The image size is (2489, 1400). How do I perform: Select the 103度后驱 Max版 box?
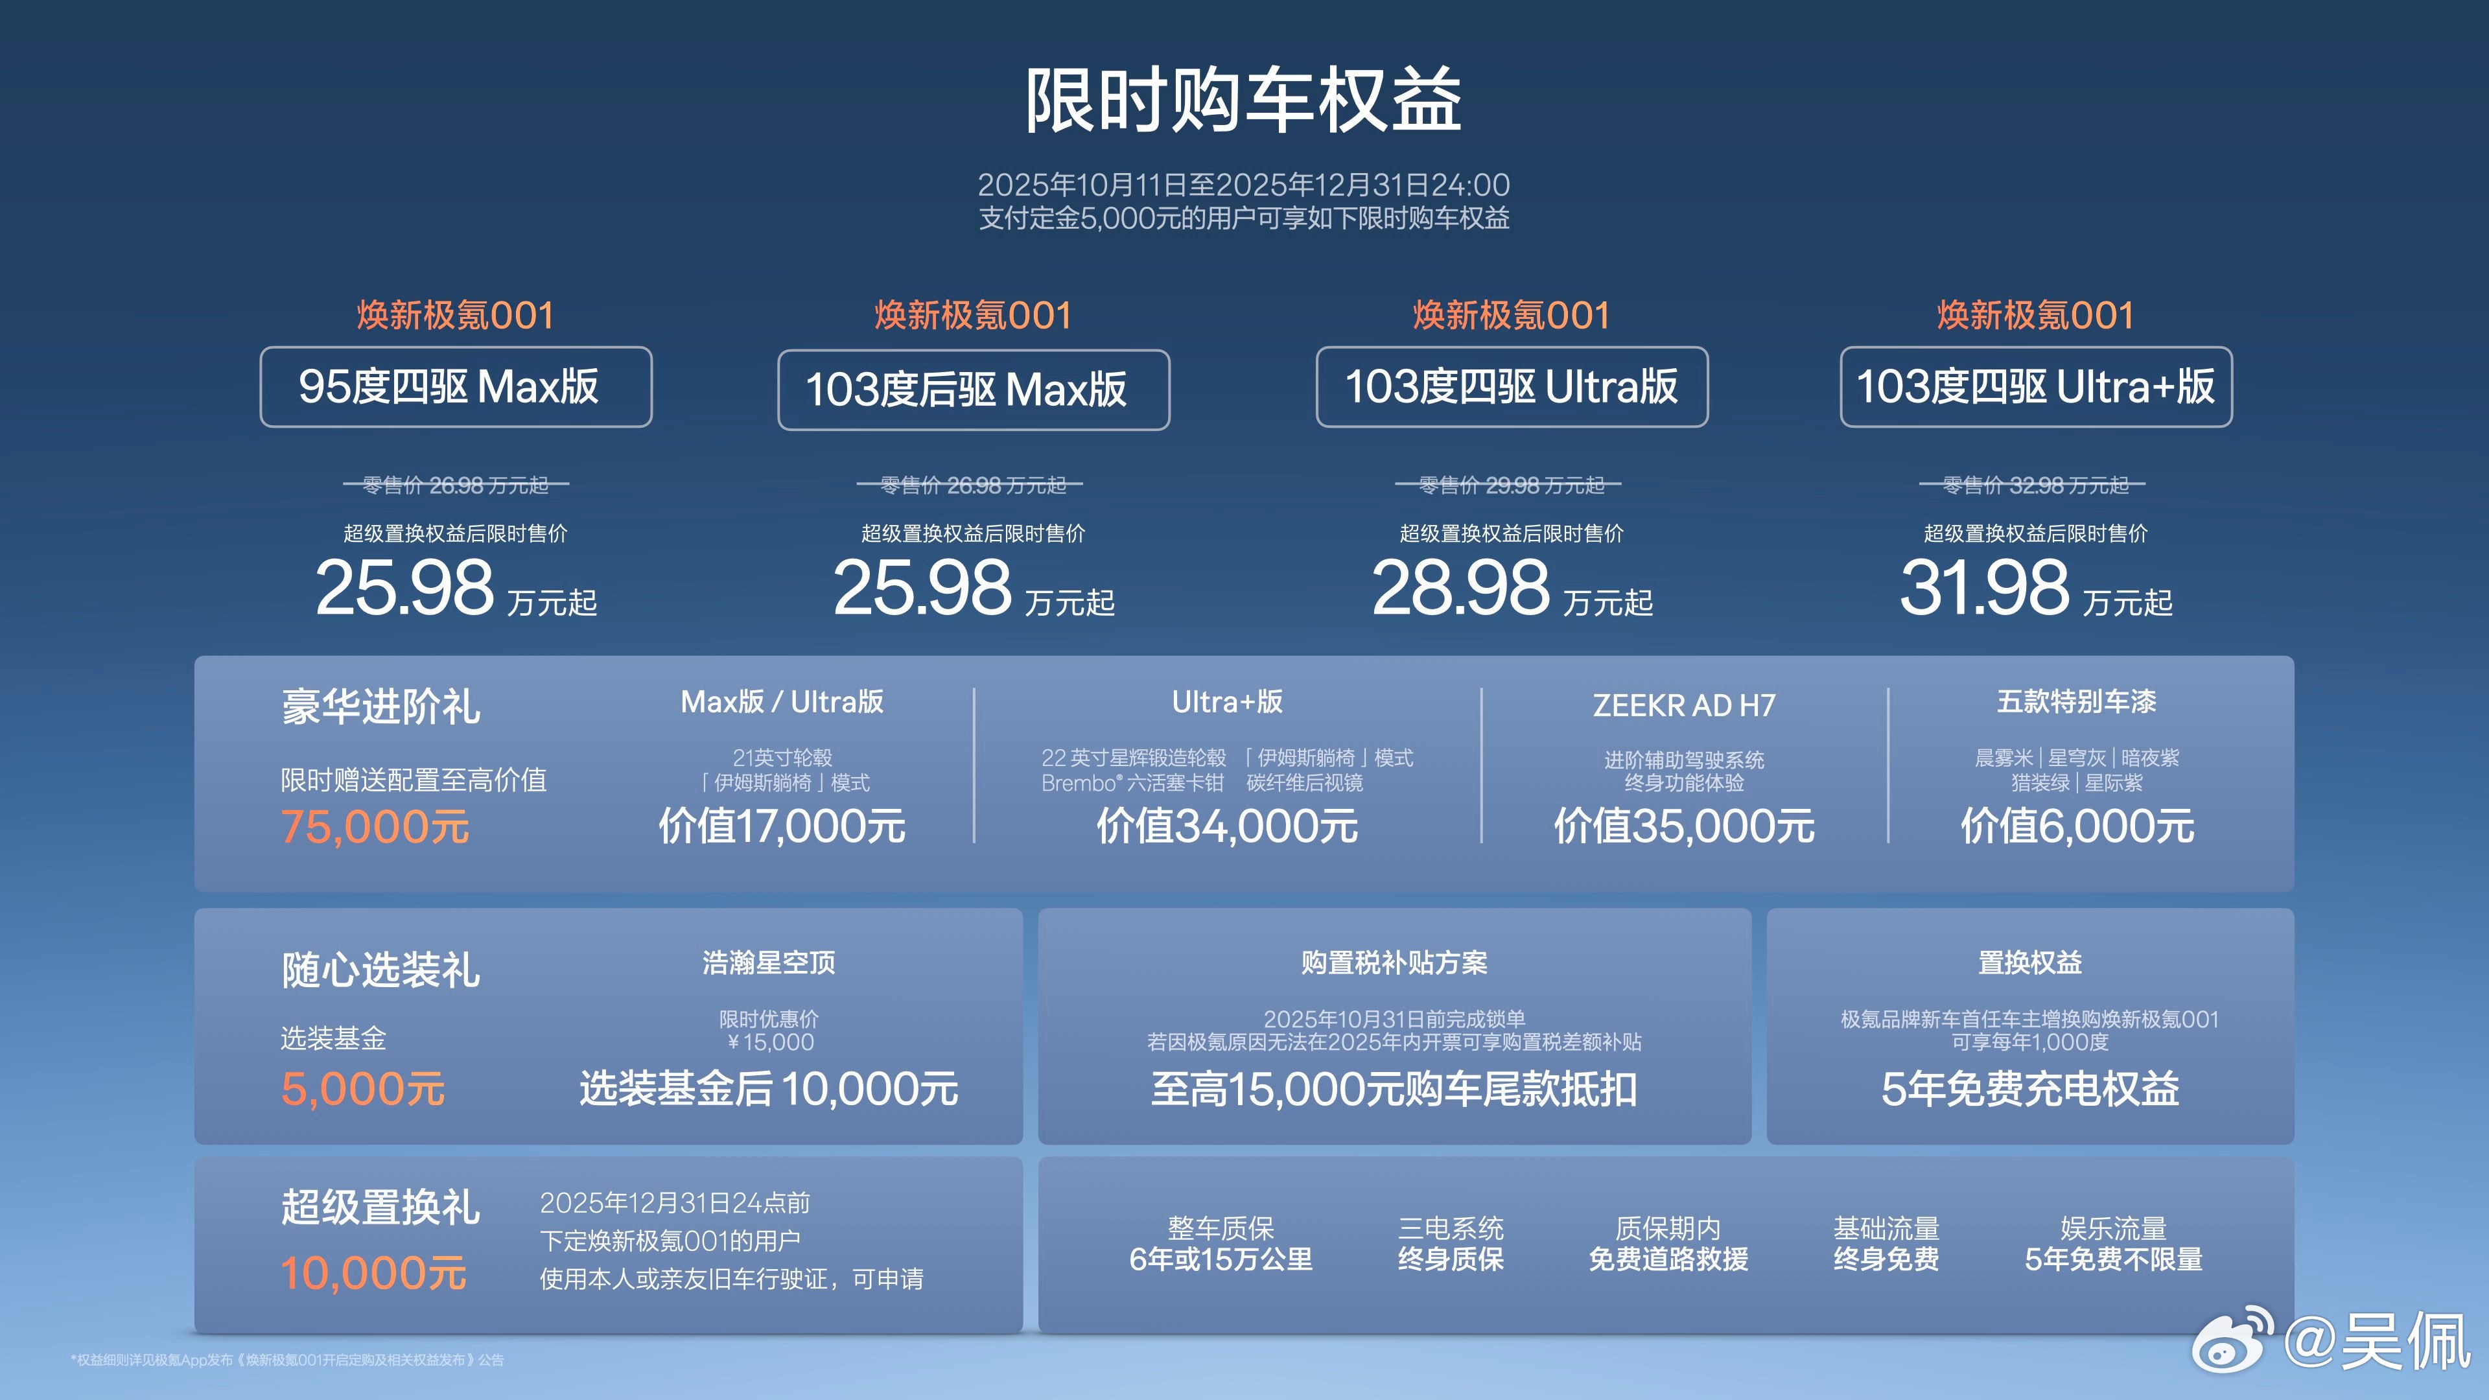click(973, 390)
